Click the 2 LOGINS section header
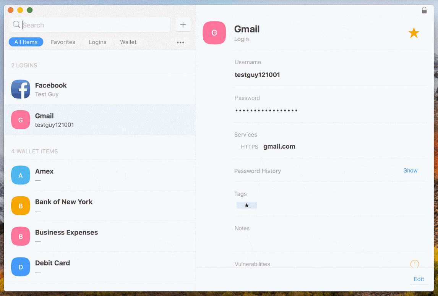 point(24,65)
